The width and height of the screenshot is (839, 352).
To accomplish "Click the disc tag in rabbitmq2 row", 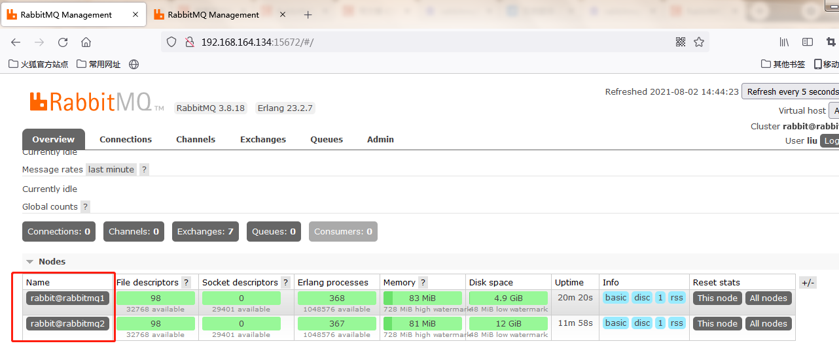I will [643, 323].
